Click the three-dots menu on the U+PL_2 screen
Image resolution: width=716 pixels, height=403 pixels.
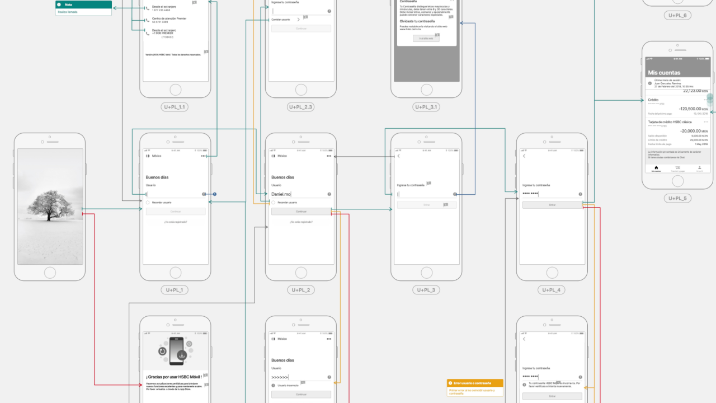(x=329, y=156)
